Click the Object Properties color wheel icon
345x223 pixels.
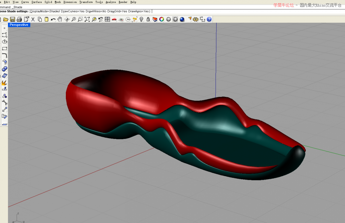(x=162, y=19)
